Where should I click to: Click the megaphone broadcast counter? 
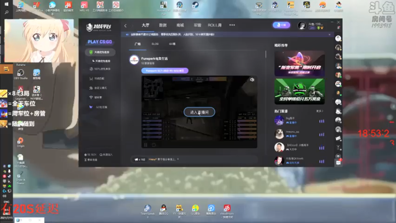[x=140, y=160]
